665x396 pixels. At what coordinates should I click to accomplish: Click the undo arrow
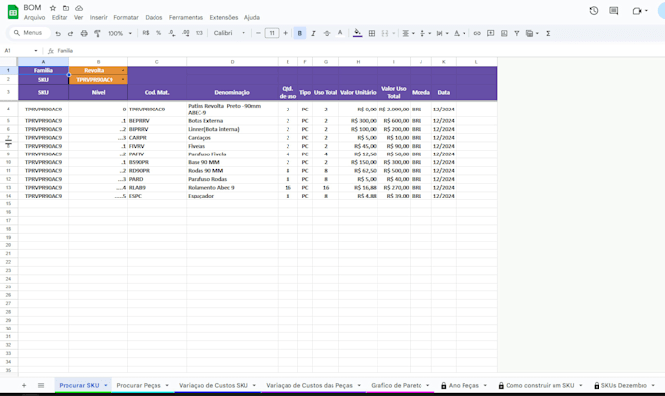click(58, 33)
